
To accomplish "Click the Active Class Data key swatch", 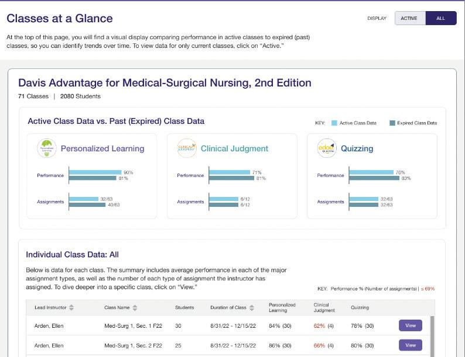I will 334,123.
